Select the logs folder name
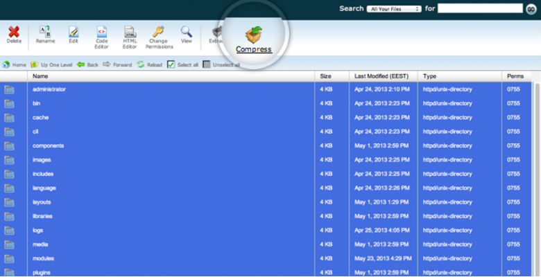This screenshot has height=277, width=541. pyautogui.click(x=37, y=231)
